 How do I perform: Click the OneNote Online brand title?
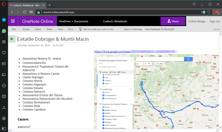[x=38, y=21]
